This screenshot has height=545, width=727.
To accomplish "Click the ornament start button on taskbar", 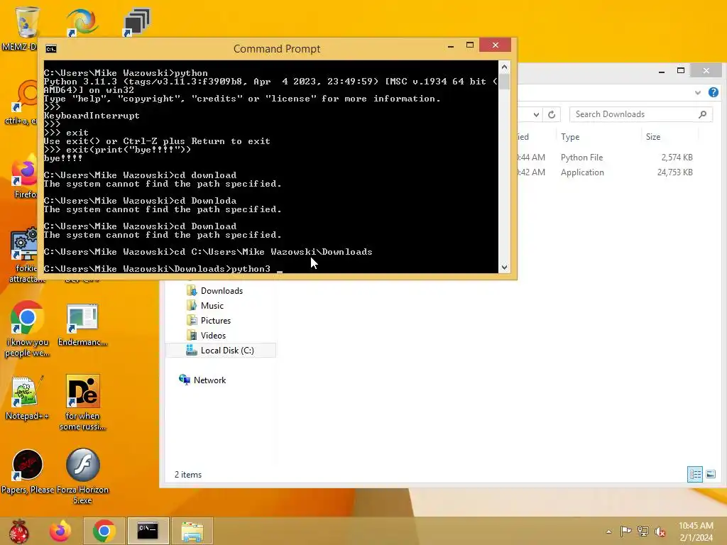I will [18, 531].
